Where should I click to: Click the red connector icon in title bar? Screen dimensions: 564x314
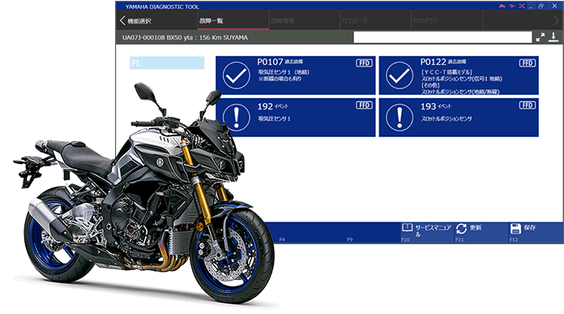[512, 6]
